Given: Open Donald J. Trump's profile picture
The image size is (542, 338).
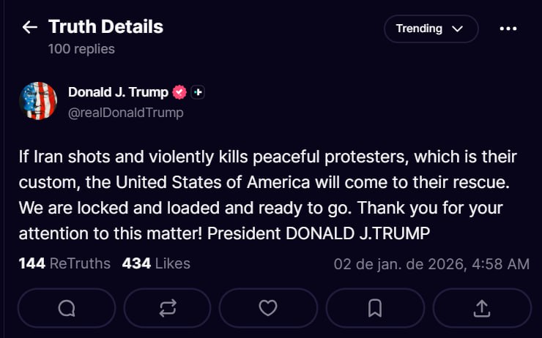Looking at the screenshot, I should coord(38,101).
